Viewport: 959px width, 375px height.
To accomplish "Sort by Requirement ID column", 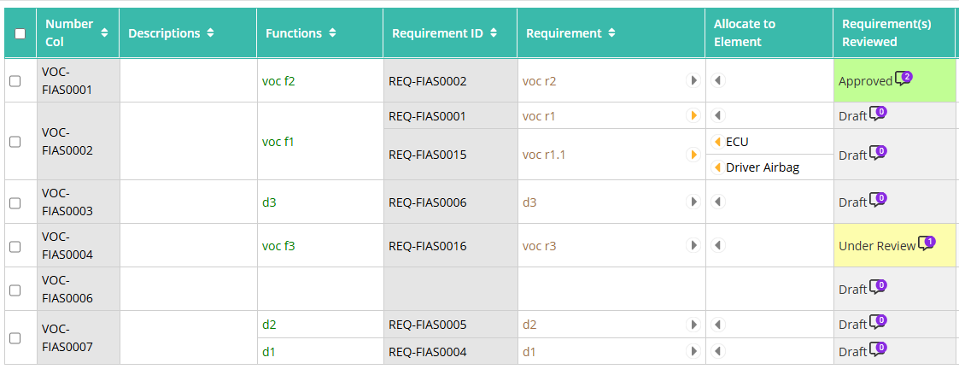I will (494, 33).
